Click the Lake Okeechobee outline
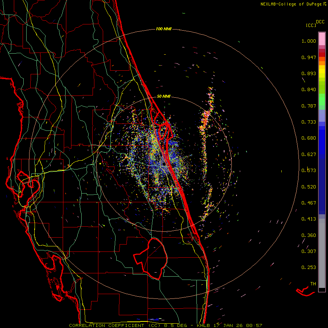 [151, 258]
